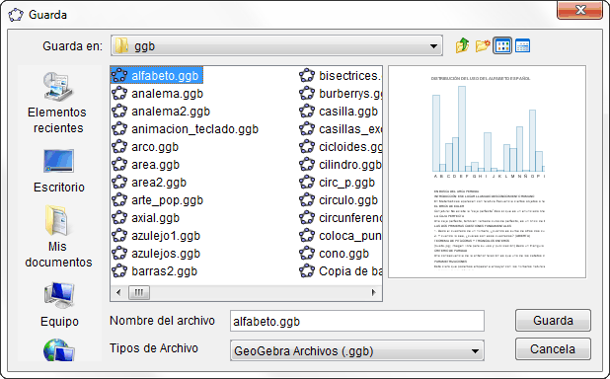
Task: Go up one folder level icon
Action: pyautogui.click(x=463, y=46)
